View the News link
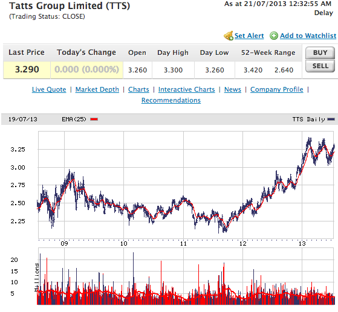Viewport: 338px width, 312px height. 233,89
